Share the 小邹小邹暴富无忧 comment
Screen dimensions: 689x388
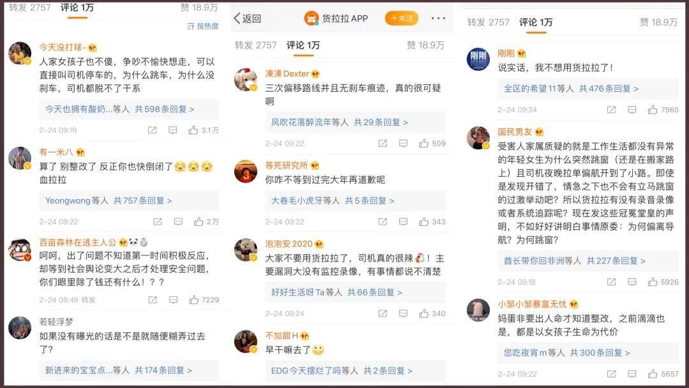click(611, 374)
